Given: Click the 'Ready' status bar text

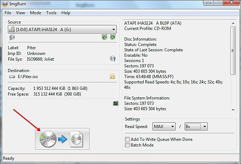Looking at the screenshot, I should (x=9, y=158).
